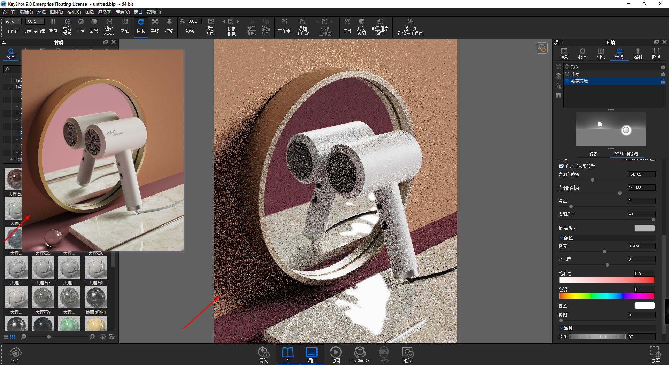This screenshot has width=669, height=365.
Task: Click the 地面颜色 ground color swatch
Action: click(x=644, y=228)
